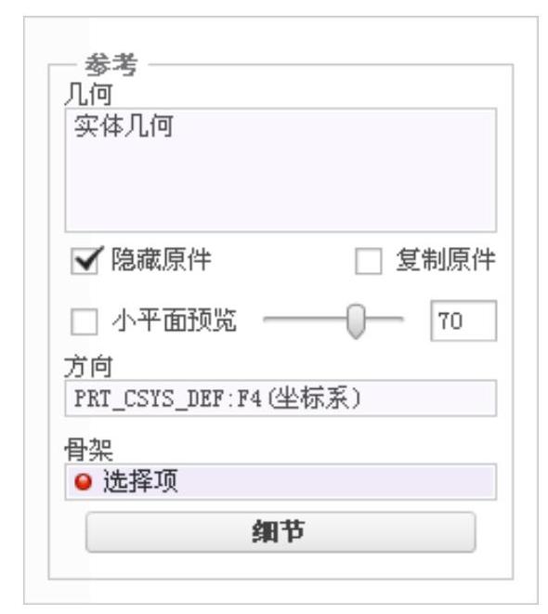
Task: Click the 几何 section label
Action: pos(88,95)
